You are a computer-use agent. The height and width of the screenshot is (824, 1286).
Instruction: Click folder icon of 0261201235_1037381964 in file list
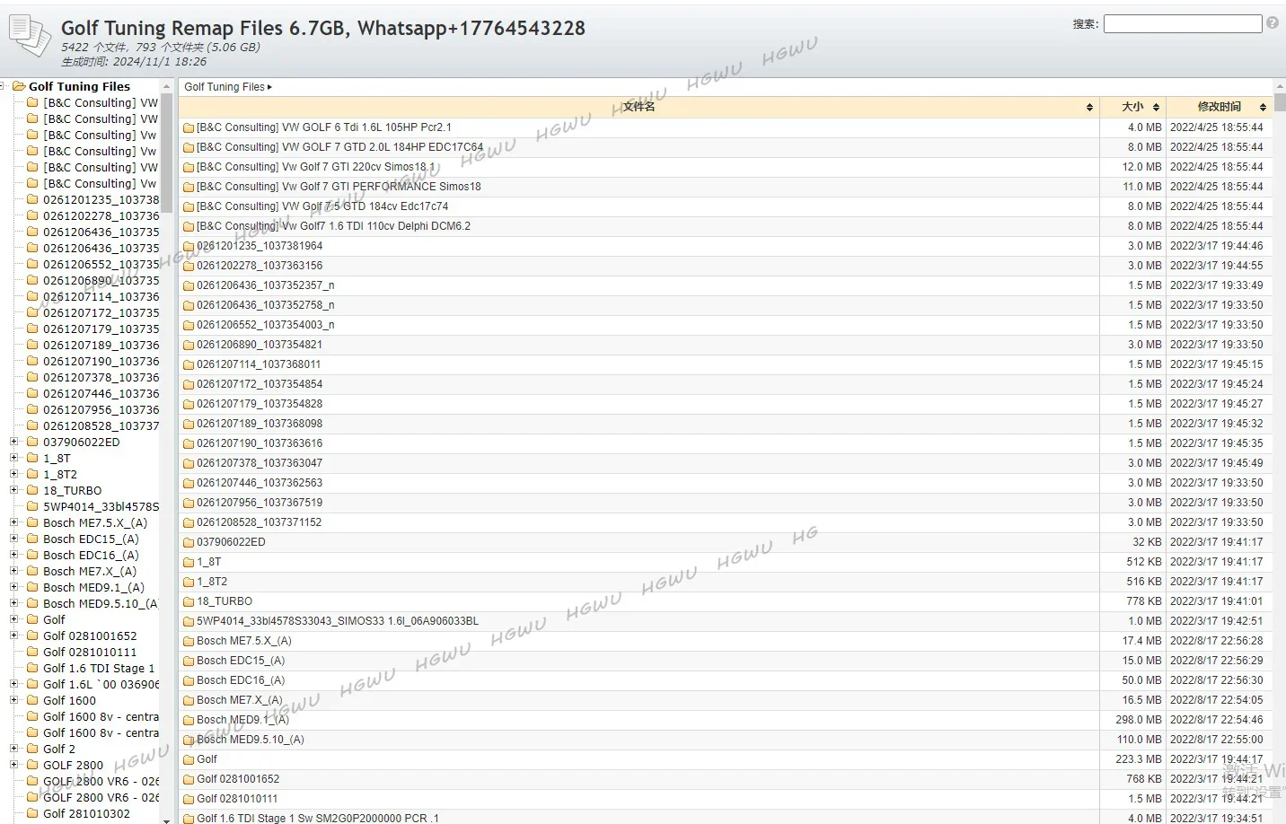tap(189, 246)
